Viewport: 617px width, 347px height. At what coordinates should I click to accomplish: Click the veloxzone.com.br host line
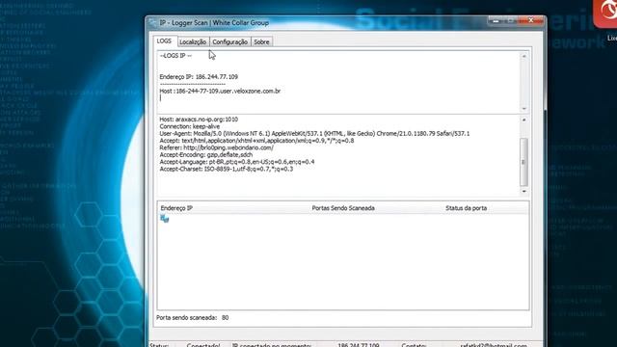pos(220,91)
